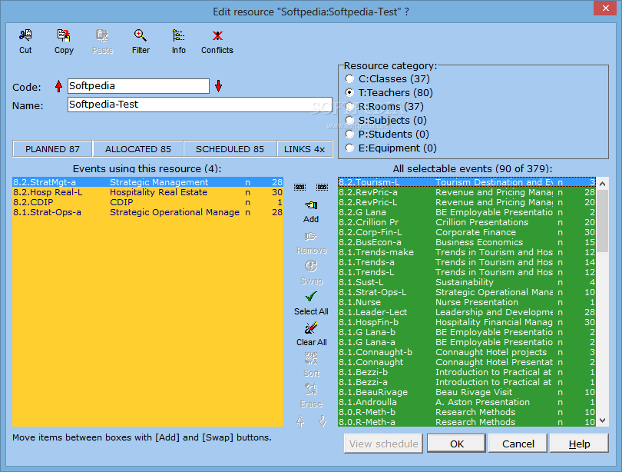This screenshot has width=622, height=472.
Task: Click the Clear All eraser icon
Action: (x=311, y=328)
